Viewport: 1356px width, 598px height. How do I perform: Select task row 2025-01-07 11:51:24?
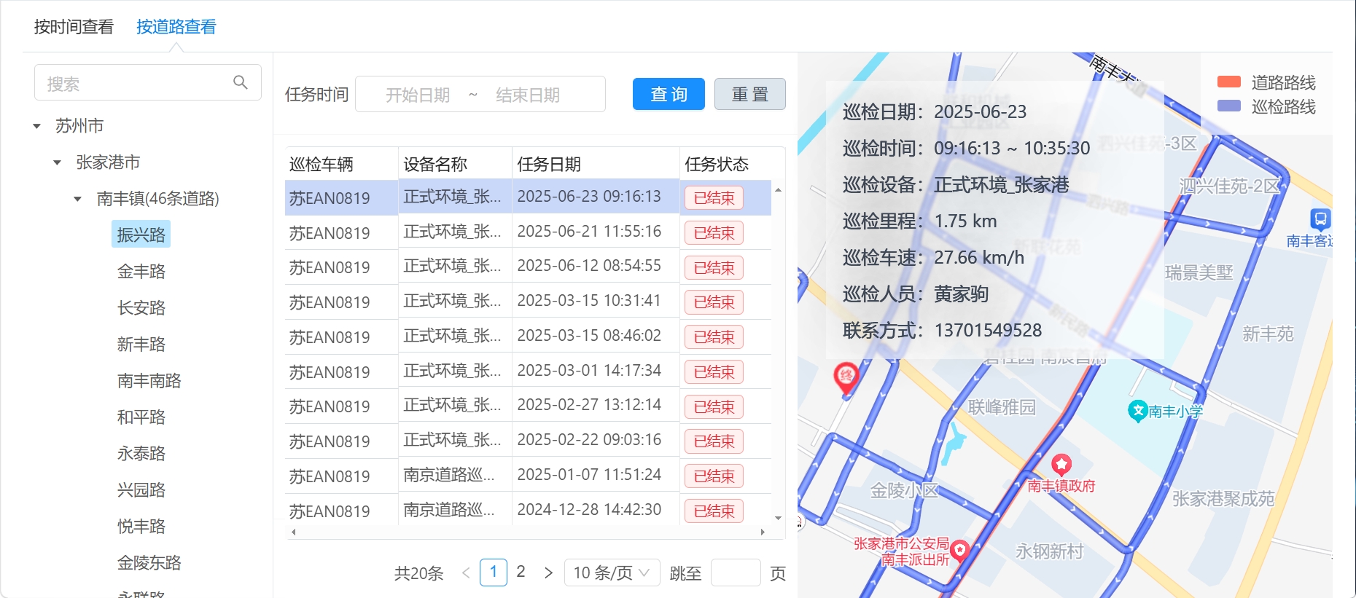pos(528,476)
